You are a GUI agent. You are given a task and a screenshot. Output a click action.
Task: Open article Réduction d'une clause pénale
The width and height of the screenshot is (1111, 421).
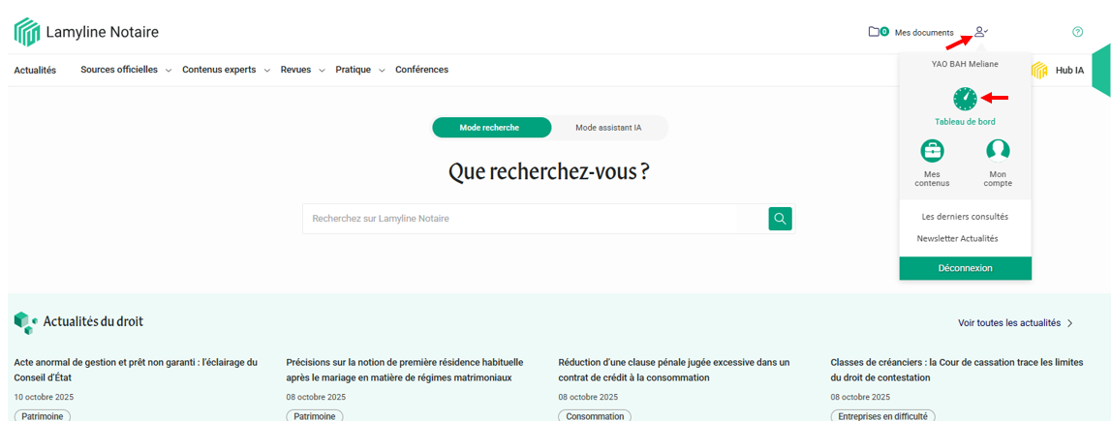[x=674, y=370]
